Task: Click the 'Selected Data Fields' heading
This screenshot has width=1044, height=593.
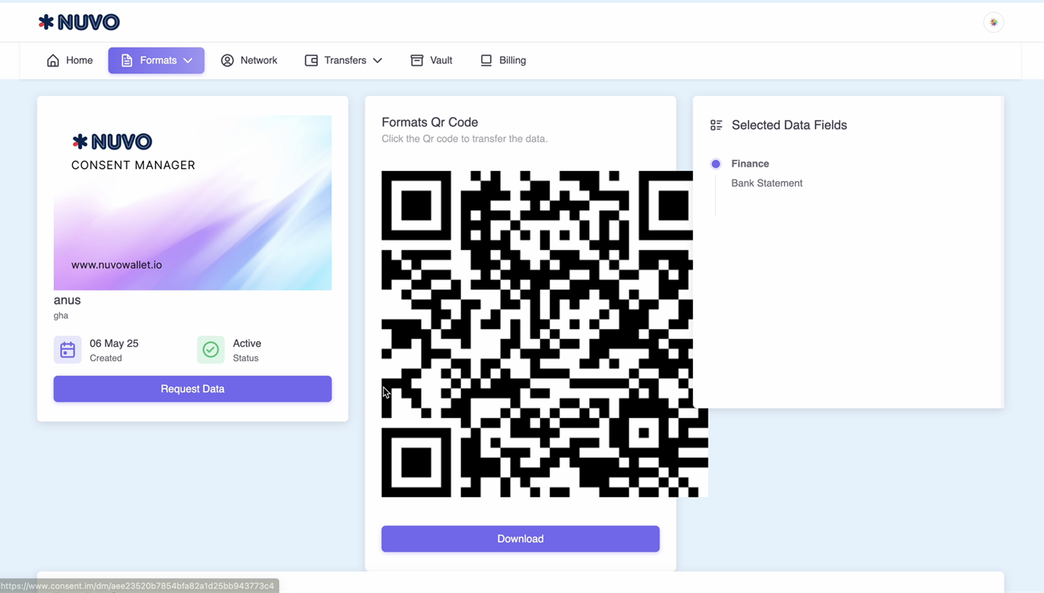Action: click(x=789, y=125)
